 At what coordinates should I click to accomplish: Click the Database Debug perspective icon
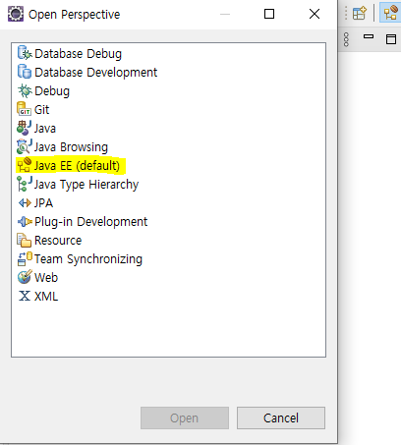coord(25,53)
